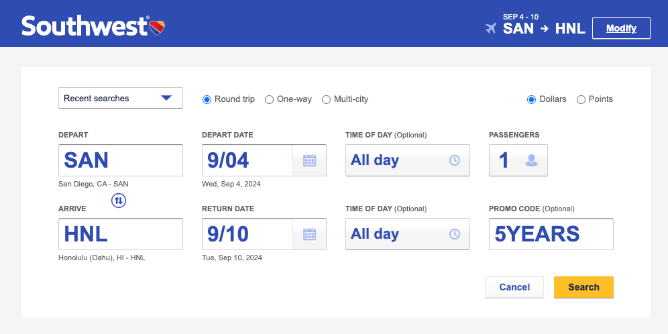Click the airplane icon in header

491,29
